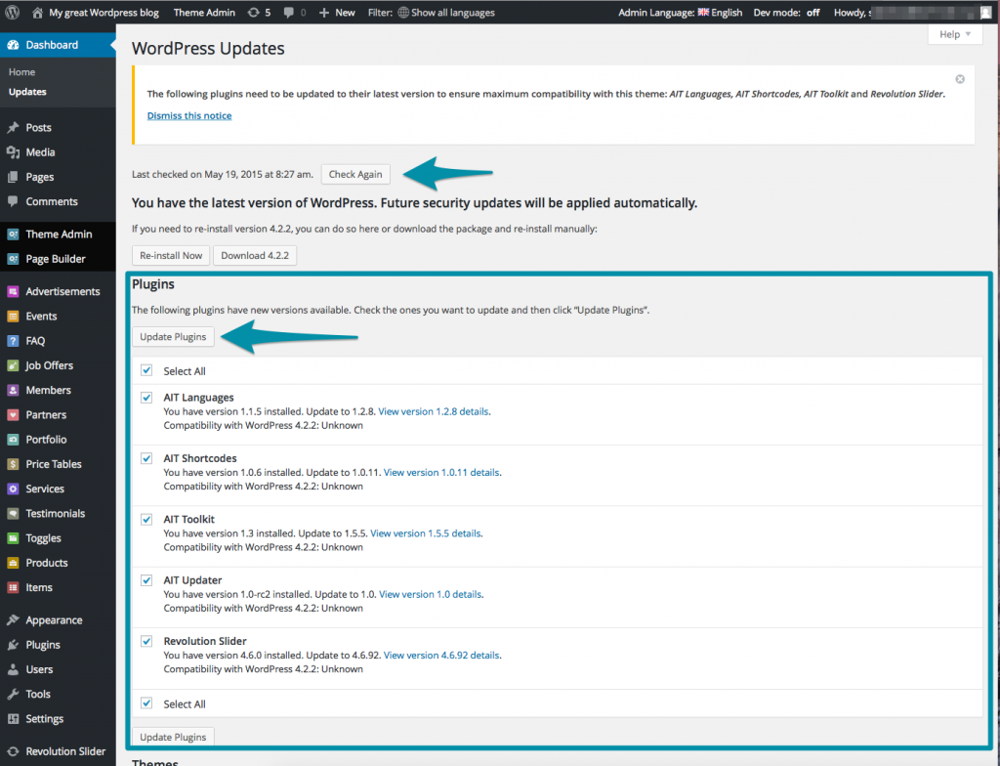Click the Pages icon in the sidebar
Image resolution: width=1000 pixels, height=766 pixels.
click(13, 177)
